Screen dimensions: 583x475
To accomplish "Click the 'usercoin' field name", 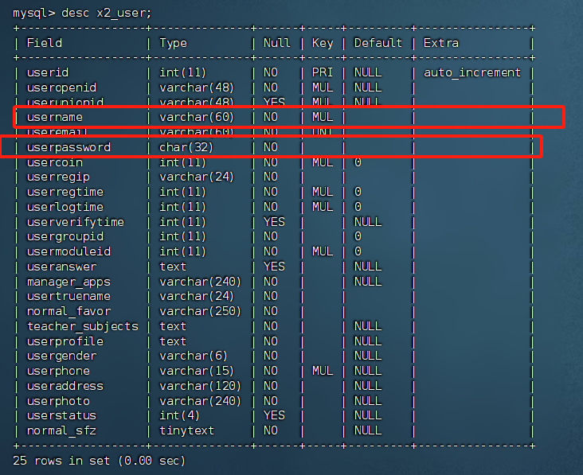I will click(x=55, y=162).
